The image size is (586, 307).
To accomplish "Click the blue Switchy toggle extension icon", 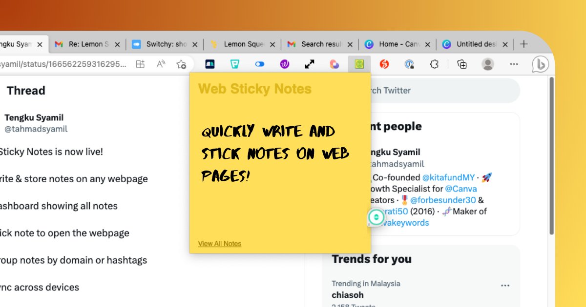I will pos(259,64).
